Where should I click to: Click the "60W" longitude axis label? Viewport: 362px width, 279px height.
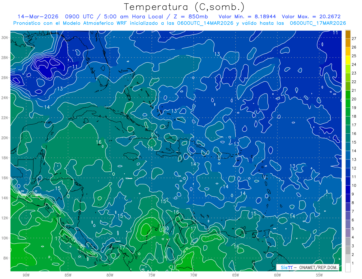tap(278, 275)
